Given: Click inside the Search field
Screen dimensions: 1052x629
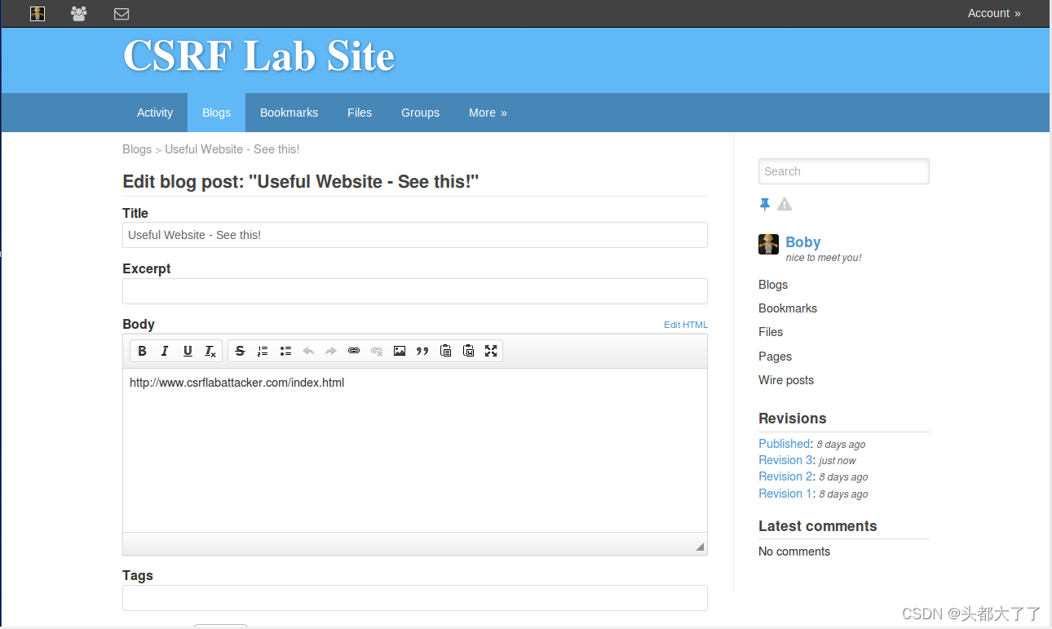Looking at the screenshot, I should pyautogui.click(x=843, y=171).
